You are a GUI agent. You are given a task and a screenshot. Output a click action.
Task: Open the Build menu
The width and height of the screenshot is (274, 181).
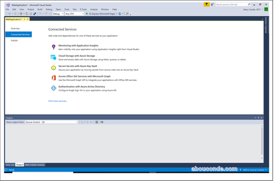point(40,9)
